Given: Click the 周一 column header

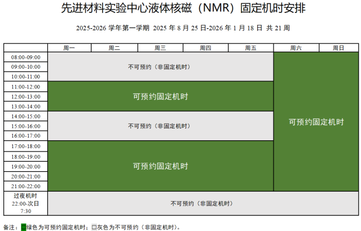Looking at the screenshot, I should coord(70,48).
